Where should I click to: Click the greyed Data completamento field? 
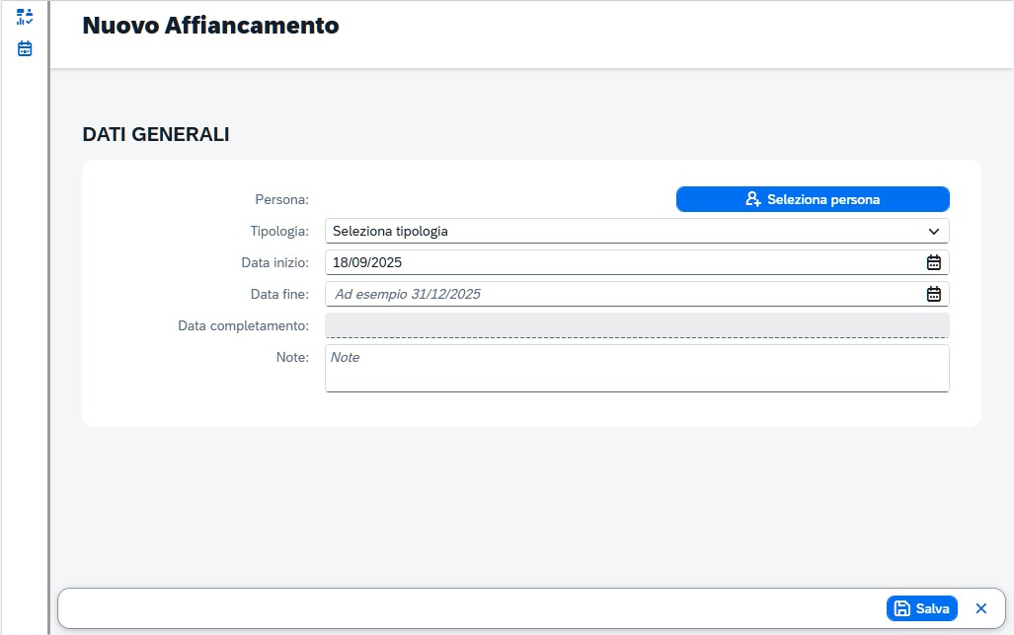point(637,325)
